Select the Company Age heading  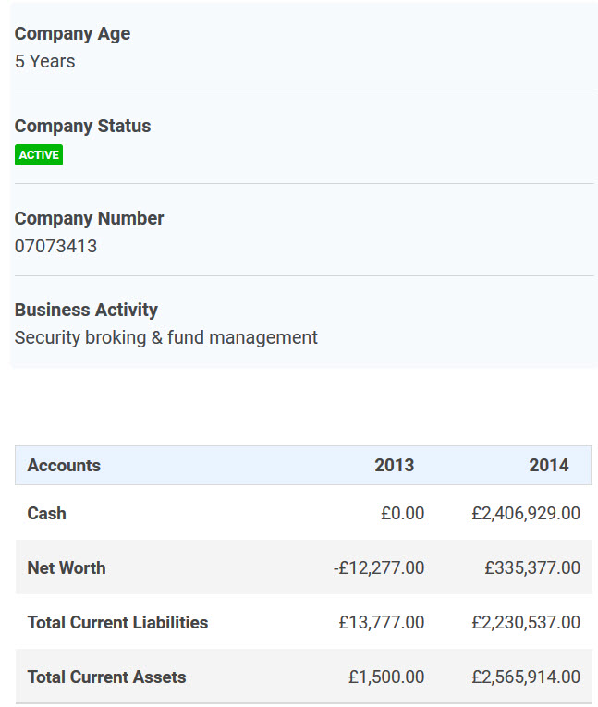coord(72,34)
